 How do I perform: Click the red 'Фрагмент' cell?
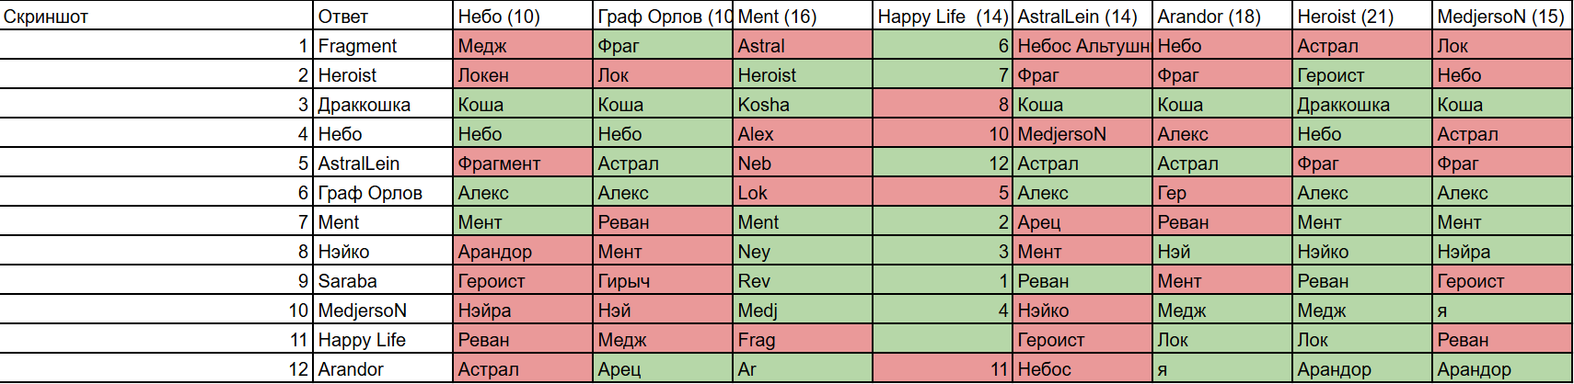[x=523, y=163]
